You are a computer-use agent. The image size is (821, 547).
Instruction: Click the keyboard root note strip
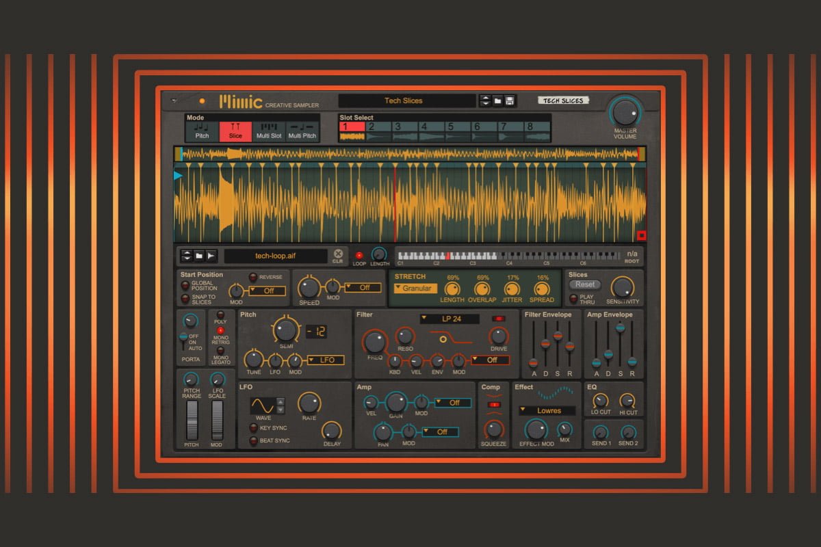click(x=509, y=256)
